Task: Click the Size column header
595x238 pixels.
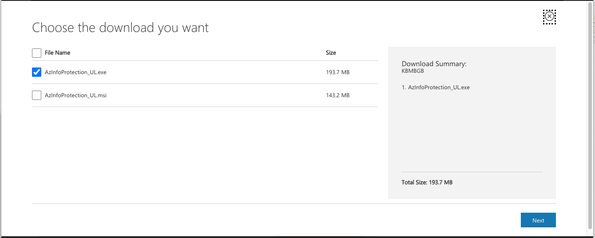Action: [x=331, y=53]
